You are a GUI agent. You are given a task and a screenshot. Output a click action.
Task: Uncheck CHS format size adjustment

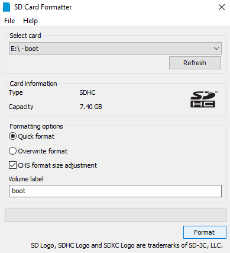[x=12, y=165]
